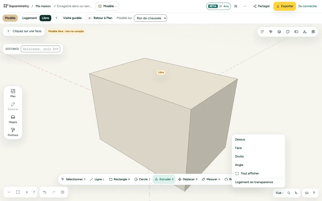Switch mode toggle to Logement
This screenshot has width=322, height=201.
coord(30,18)
